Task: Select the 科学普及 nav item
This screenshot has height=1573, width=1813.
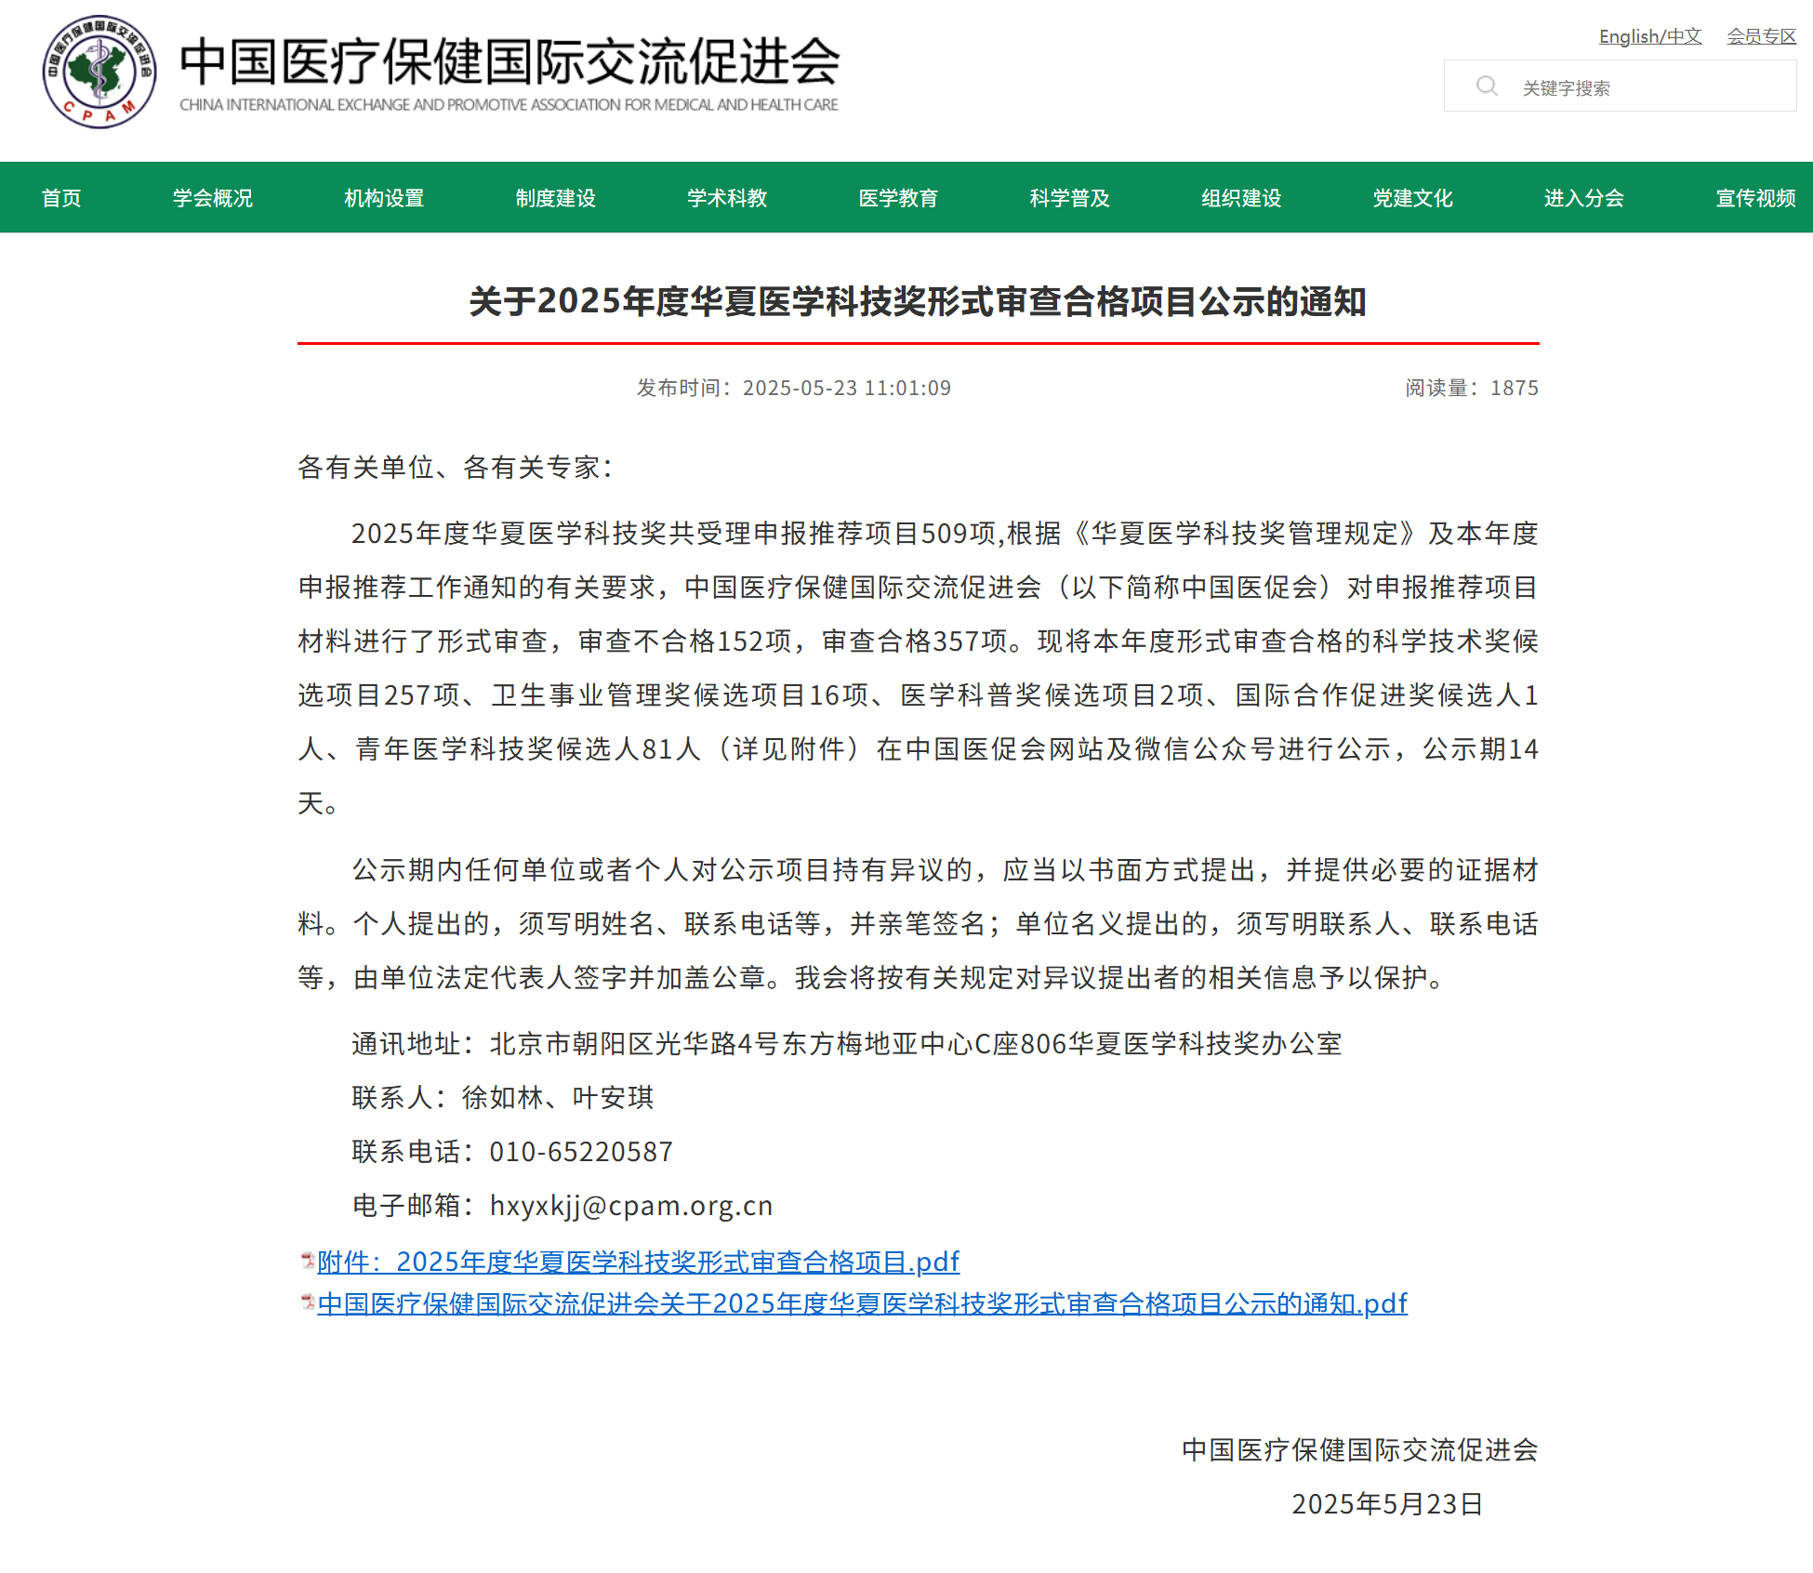Action: click(1069, 198)
